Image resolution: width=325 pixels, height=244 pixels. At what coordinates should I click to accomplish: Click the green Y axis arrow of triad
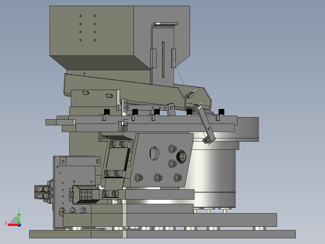coord(19,219)
